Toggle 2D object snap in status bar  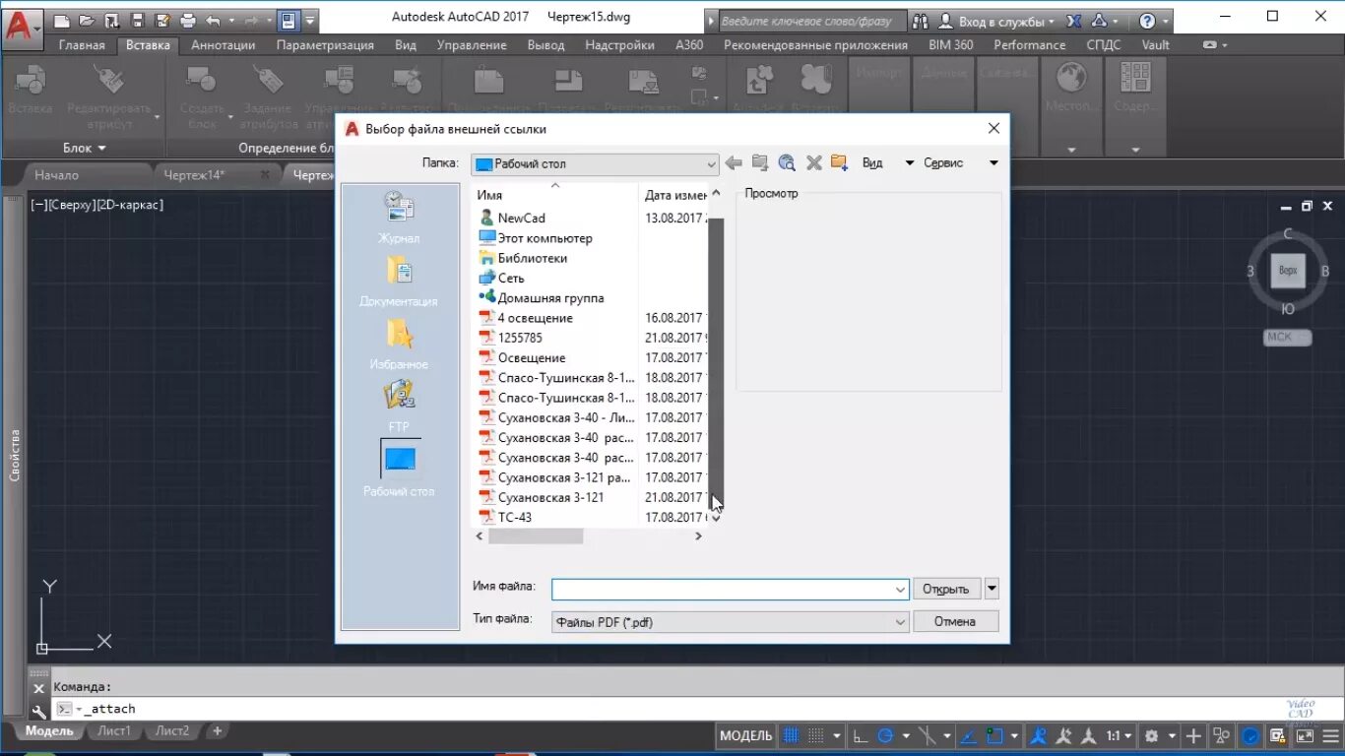(994, 735)
